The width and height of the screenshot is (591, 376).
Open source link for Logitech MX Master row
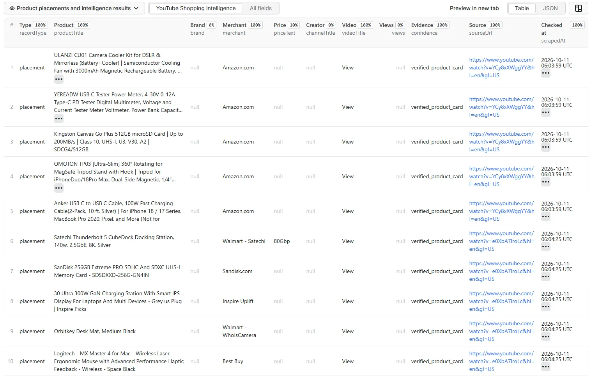(x=502, y=361)
